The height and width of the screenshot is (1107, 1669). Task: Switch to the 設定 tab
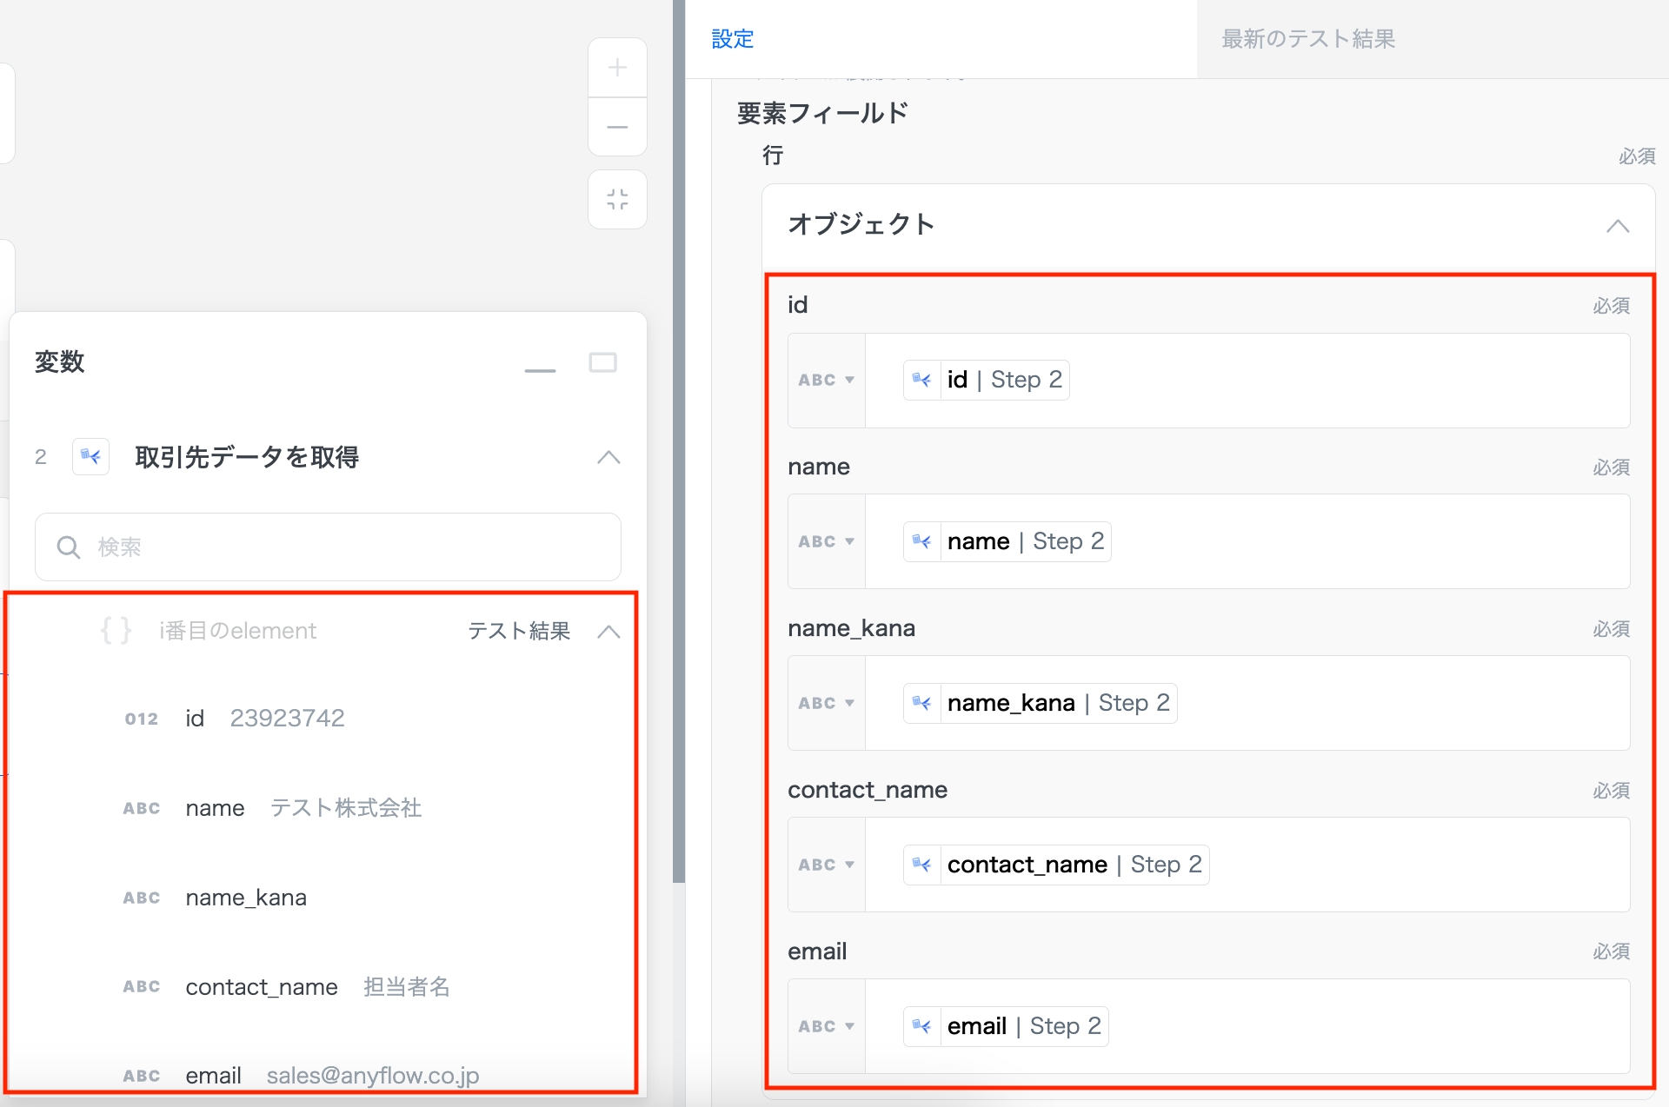732,39
